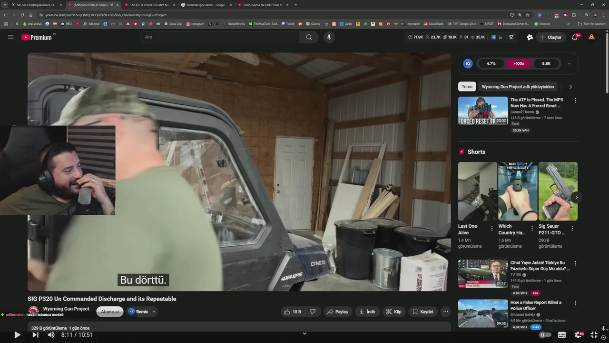
Task: Show next Shorts with arrow
Action: [576, 197]
